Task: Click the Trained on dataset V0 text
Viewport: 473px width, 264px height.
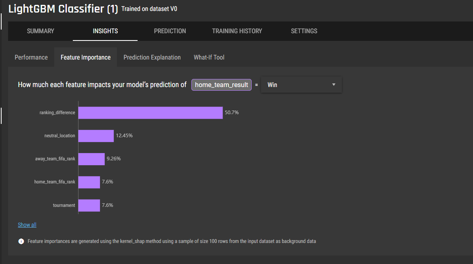Action: (149, 9)
